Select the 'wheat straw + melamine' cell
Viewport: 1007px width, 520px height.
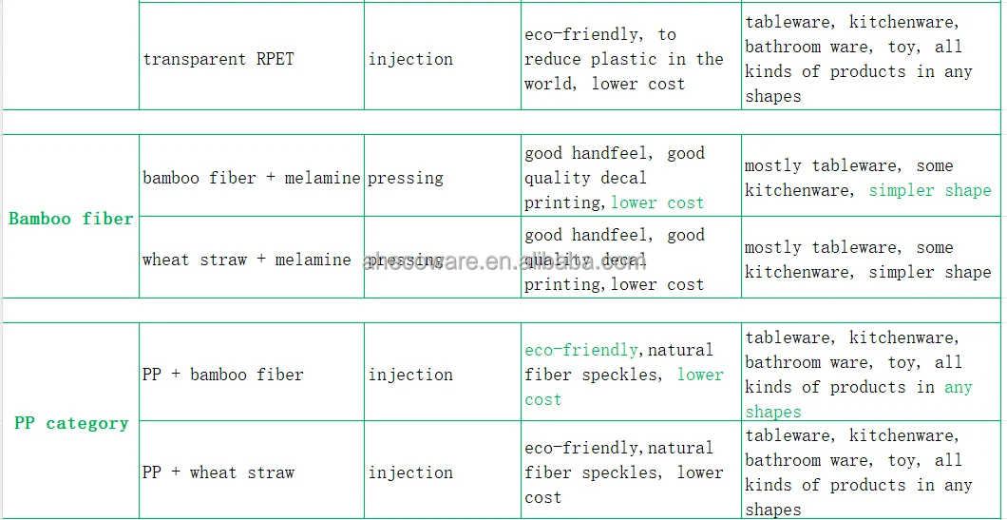click(x=251, y=257)
